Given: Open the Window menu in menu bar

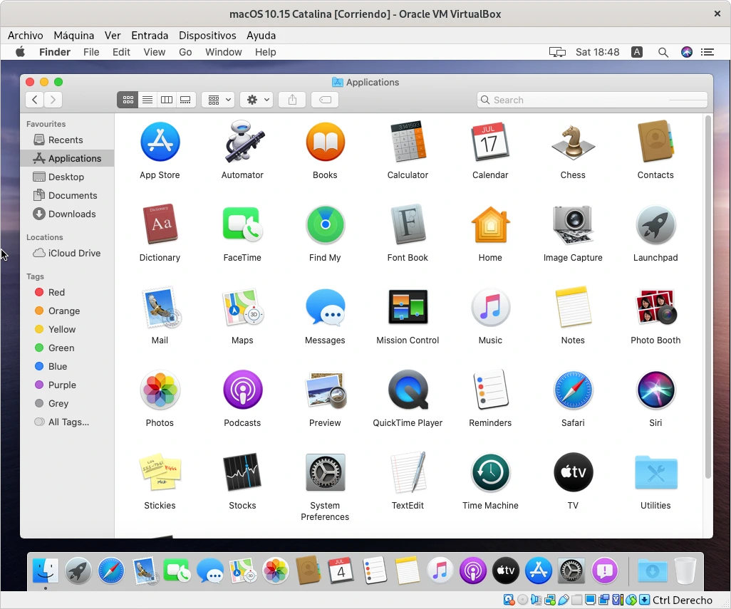Looking at the screenshot, I should coord(223,52).
